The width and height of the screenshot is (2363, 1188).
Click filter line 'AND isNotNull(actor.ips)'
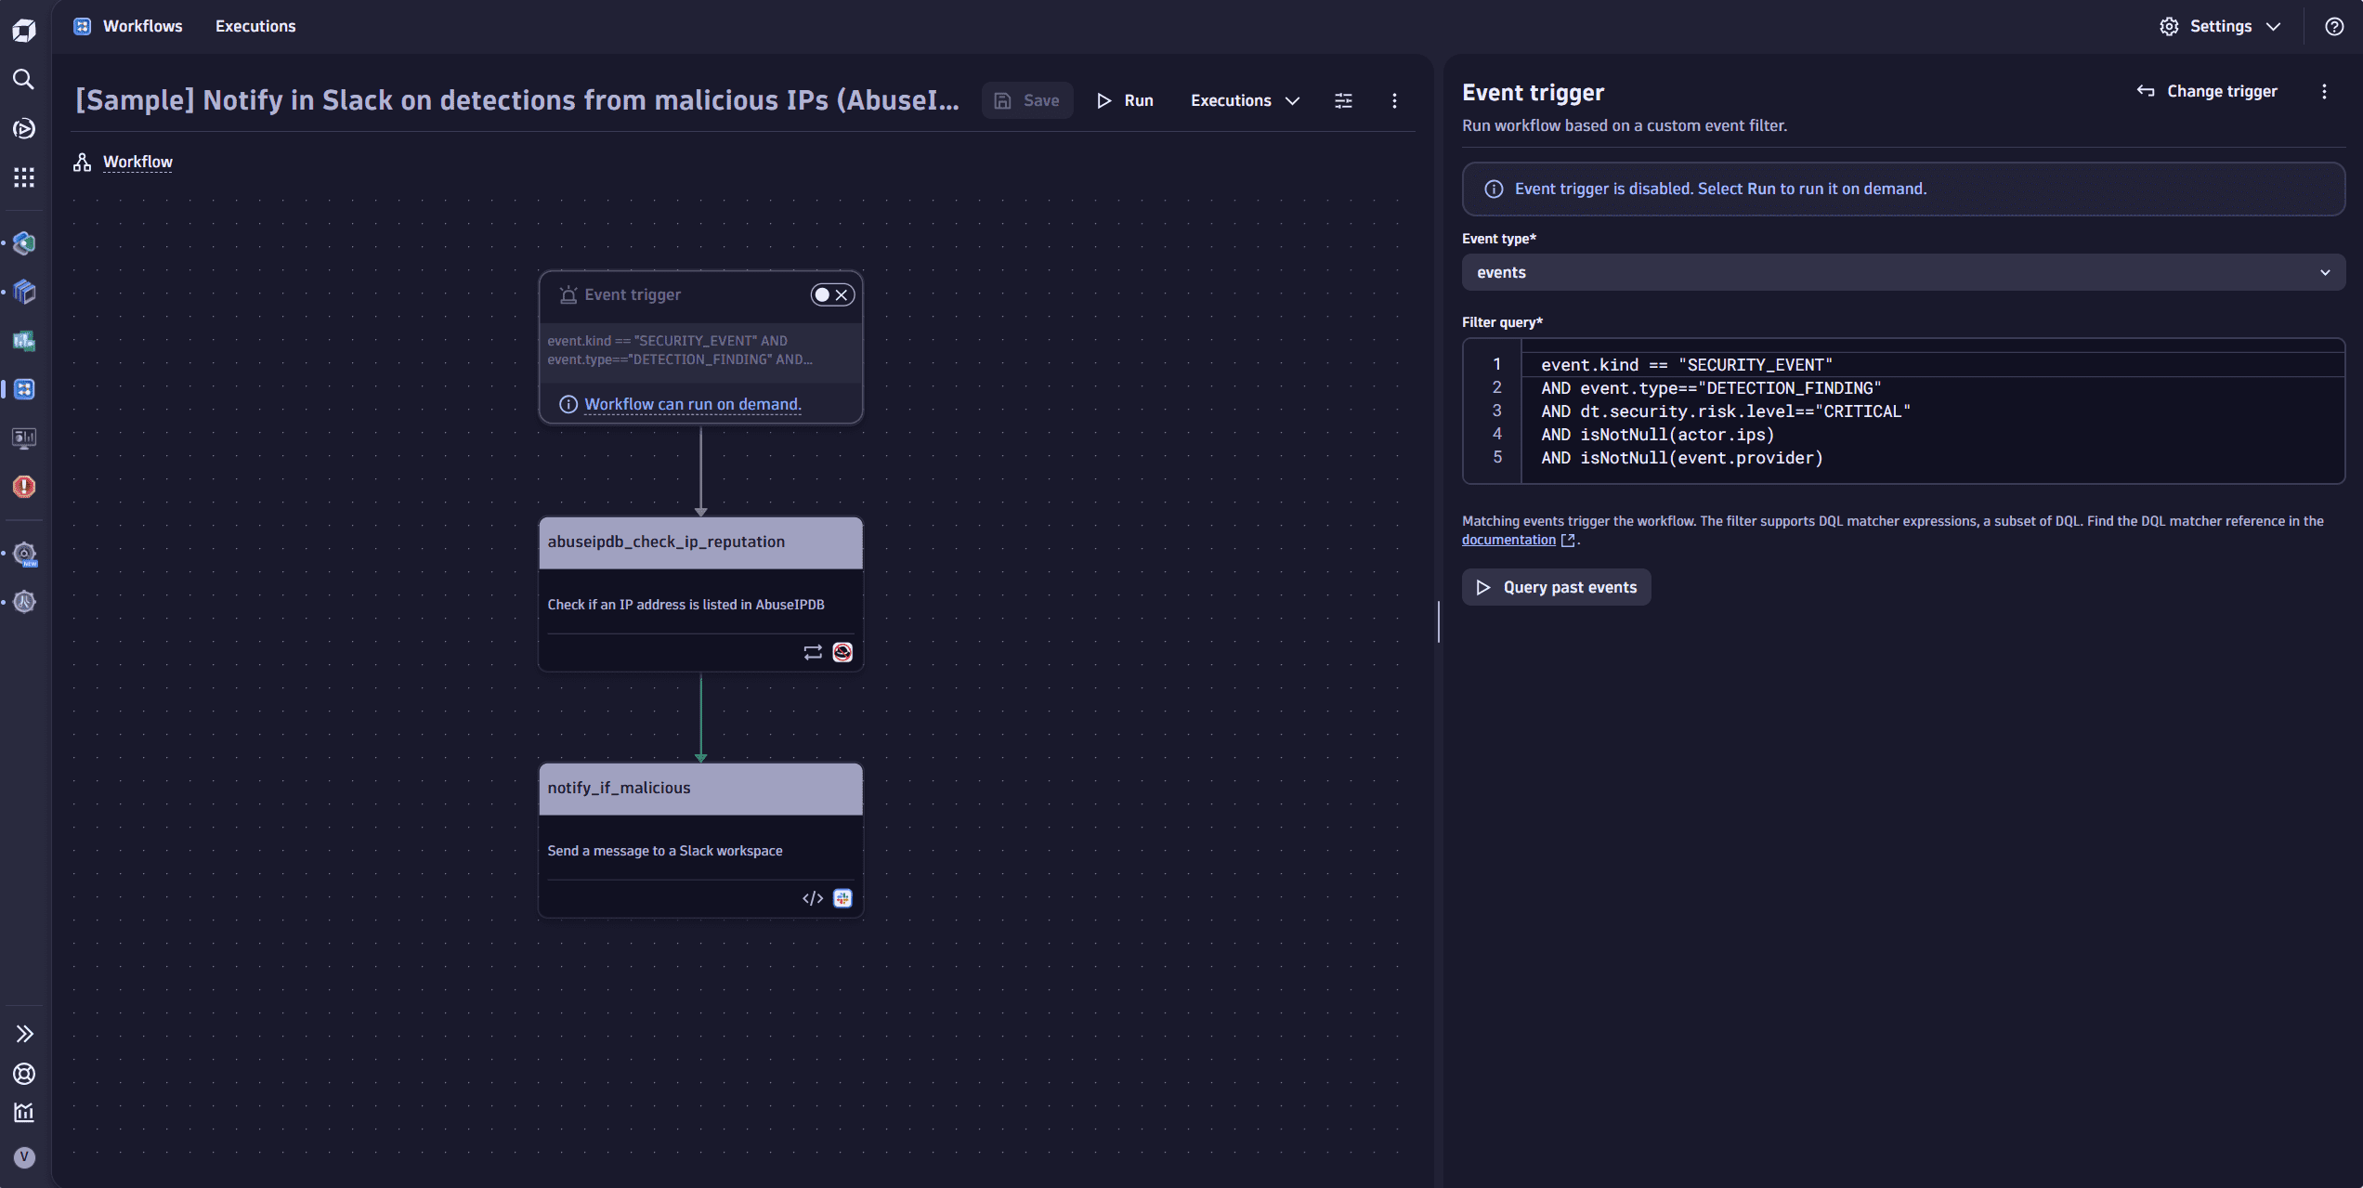click(x=1658, y=435)
